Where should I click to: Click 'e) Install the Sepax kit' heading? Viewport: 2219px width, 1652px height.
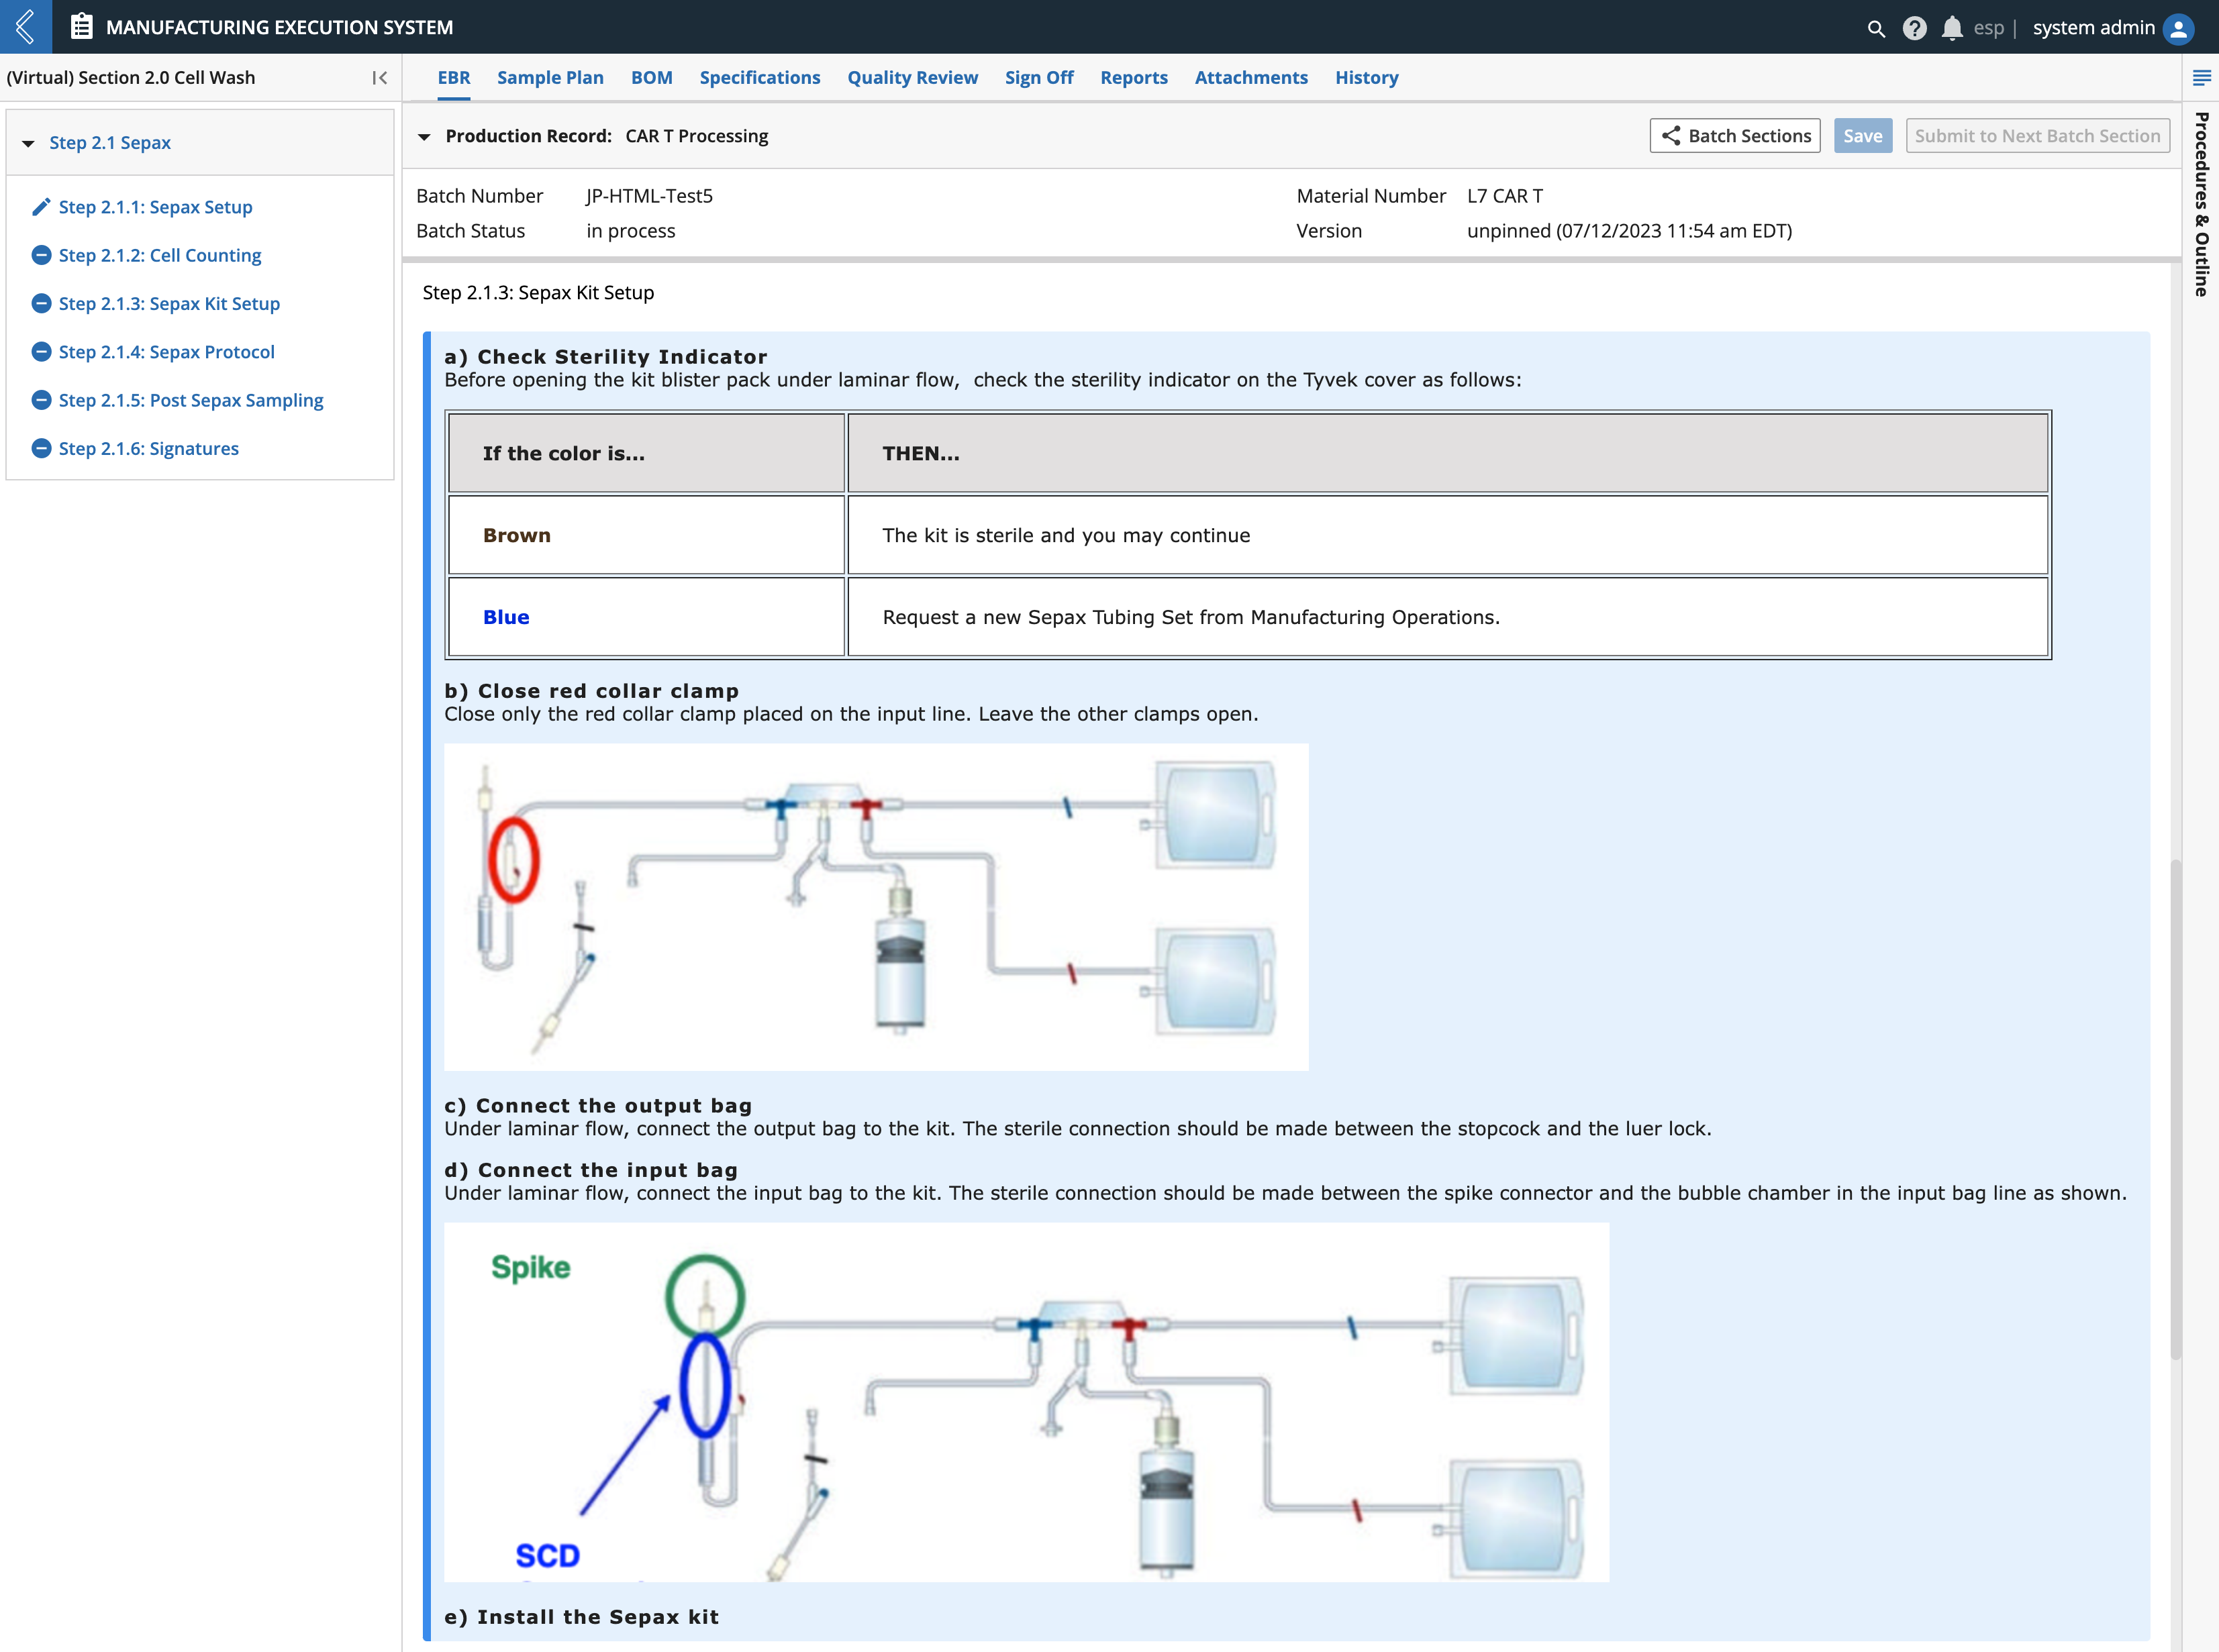581,1617
